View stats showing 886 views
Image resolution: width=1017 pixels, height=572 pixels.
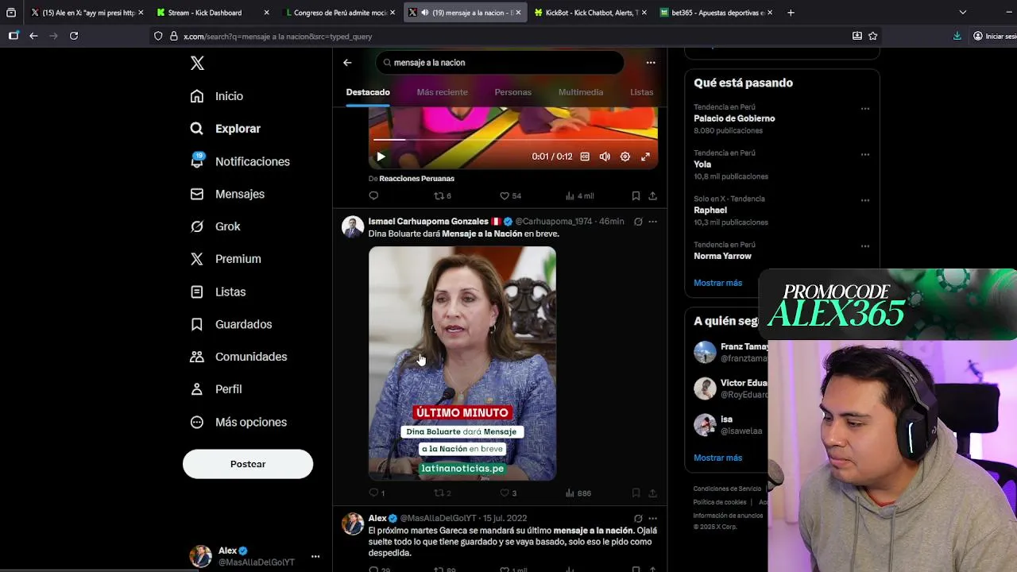578,493
